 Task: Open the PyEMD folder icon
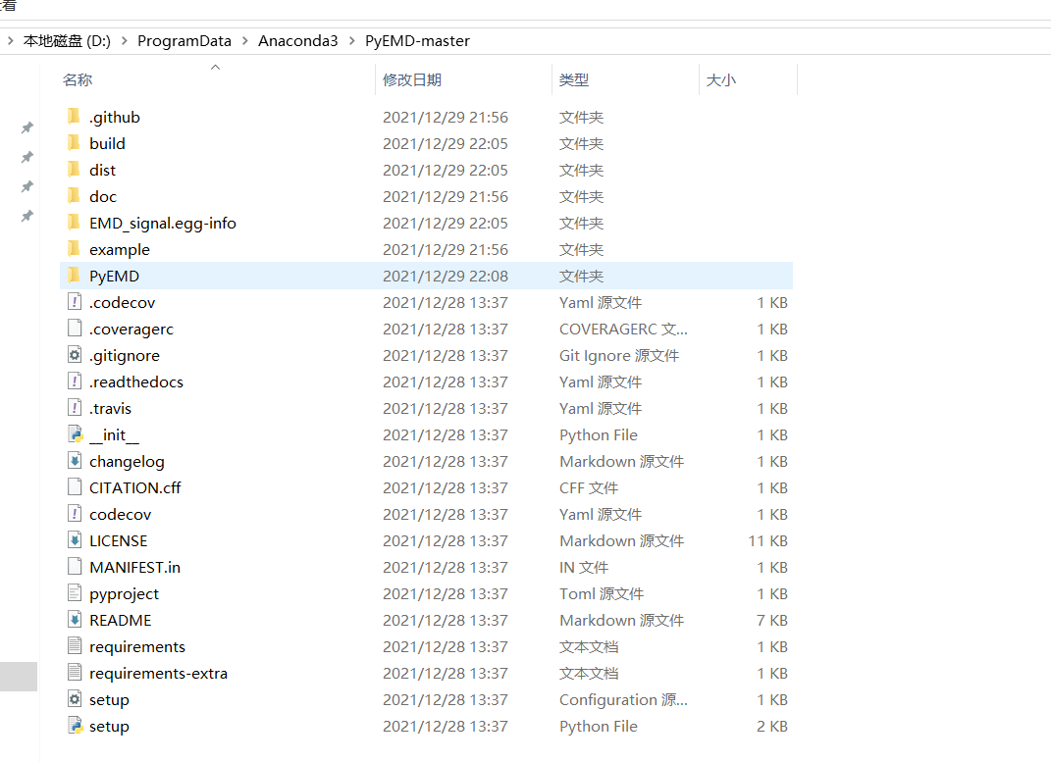point(73,276)
